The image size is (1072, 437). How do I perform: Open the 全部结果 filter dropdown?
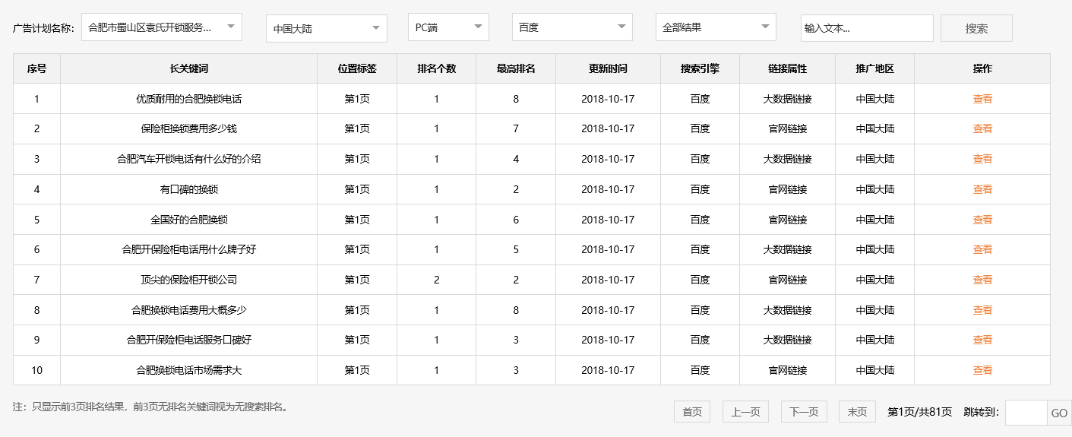click(715, 27)
